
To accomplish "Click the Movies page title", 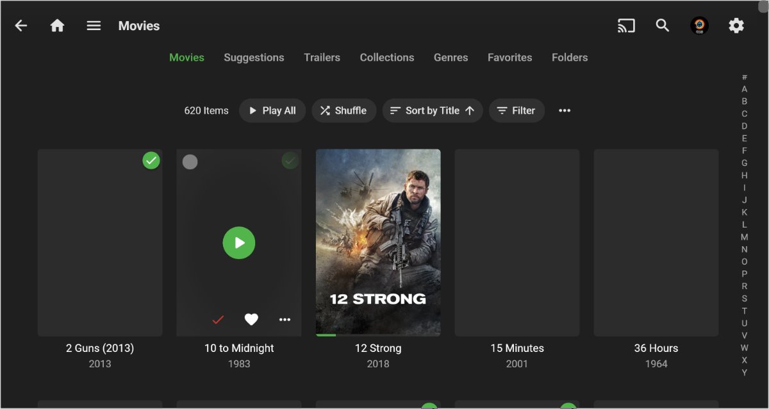I will [x=139, y=26].
